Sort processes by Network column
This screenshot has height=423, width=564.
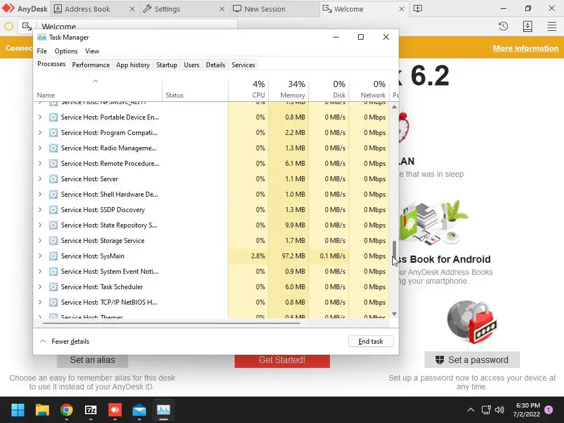pyautogui.click(x=369, y=89)
